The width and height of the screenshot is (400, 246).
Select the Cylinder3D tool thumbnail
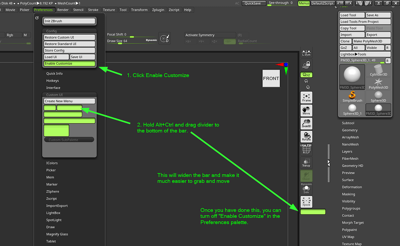378,71
